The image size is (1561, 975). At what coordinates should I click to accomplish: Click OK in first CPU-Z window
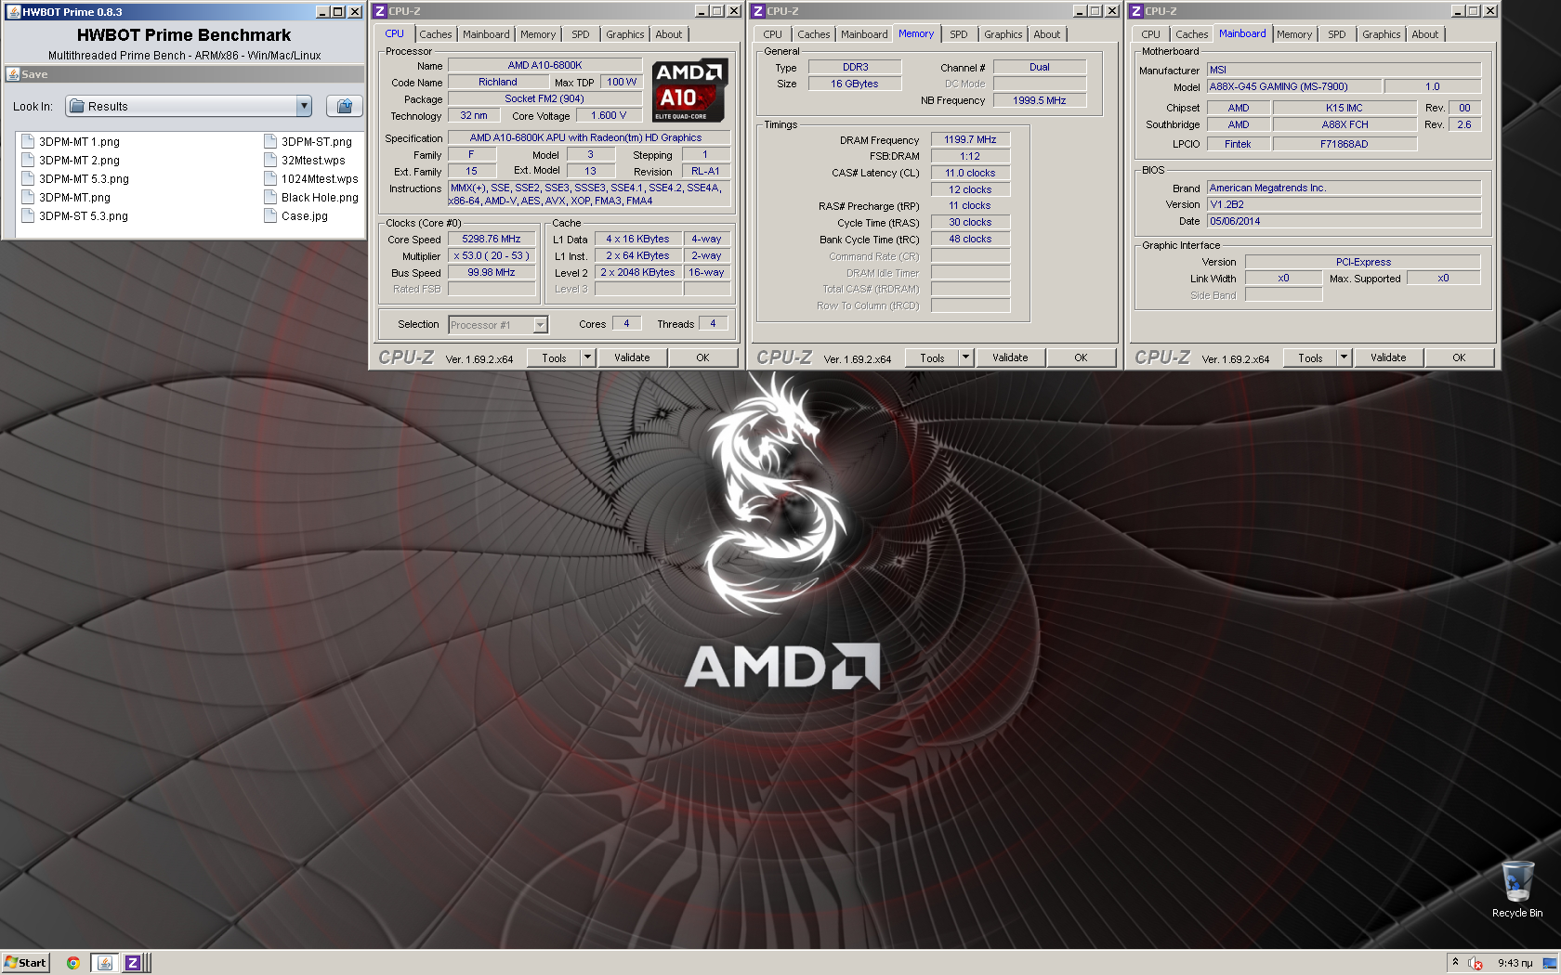702,357
